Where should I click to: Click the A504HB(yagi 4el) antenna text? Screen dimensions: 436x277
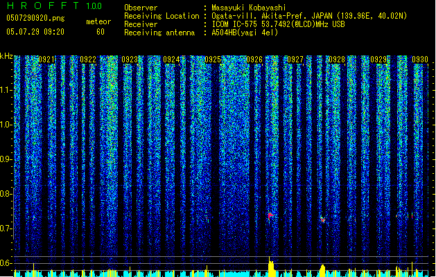click(245, 33)
